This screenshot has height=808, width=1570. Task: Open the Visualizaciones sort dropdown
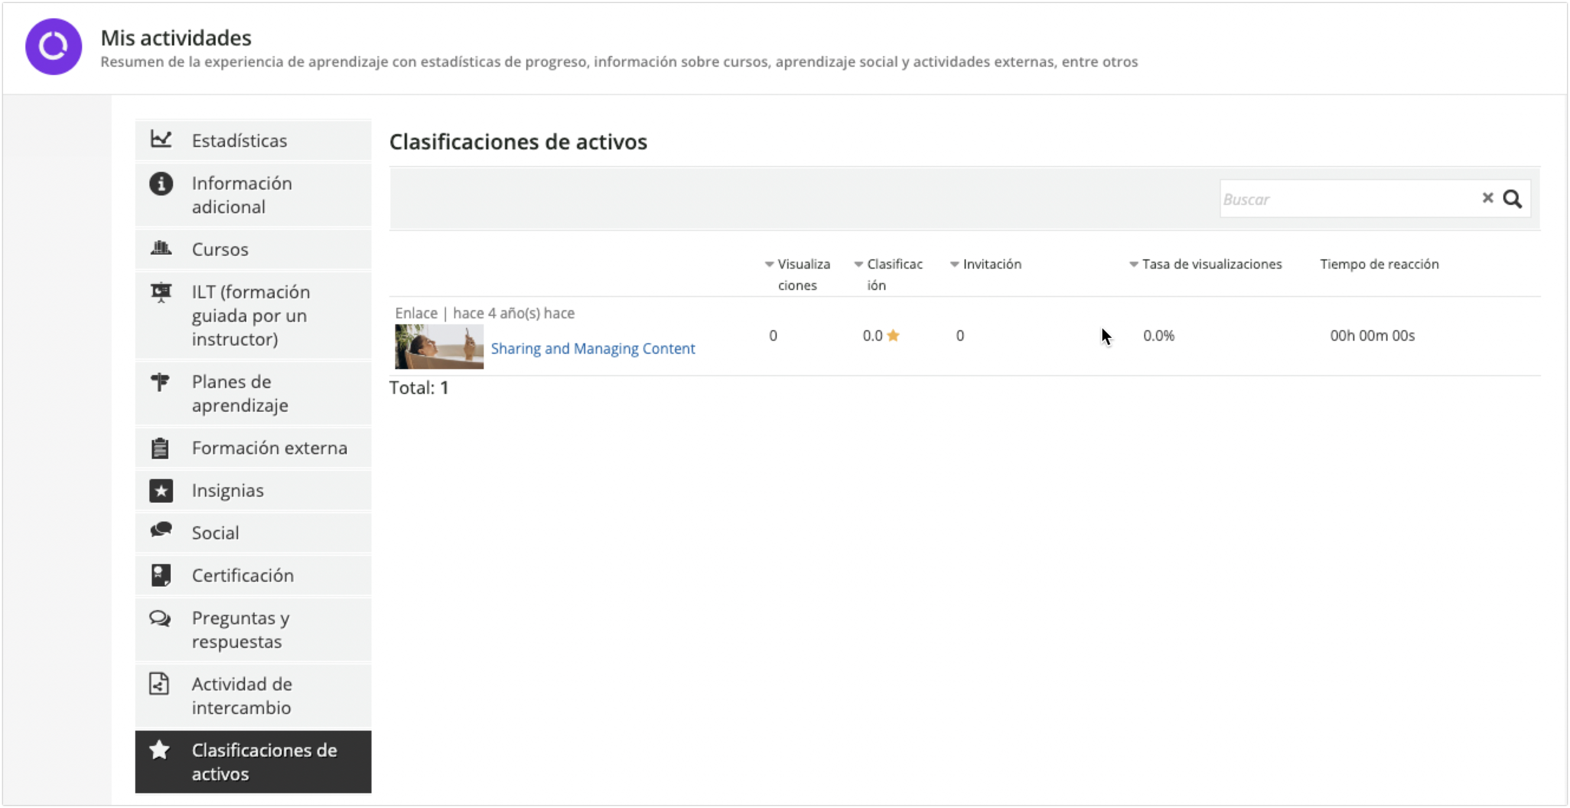point(769,264)
